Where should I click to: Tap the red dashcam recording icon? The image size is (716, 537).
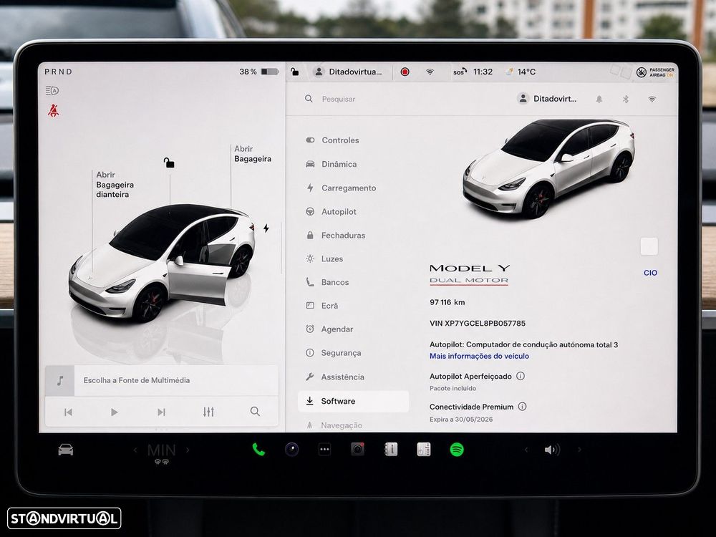(405, 72)
